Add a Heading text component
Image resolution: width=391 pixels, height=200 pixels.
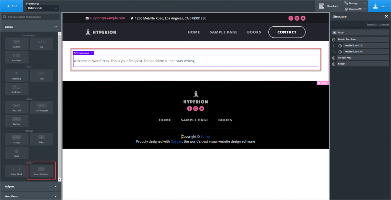click(16, 75)
